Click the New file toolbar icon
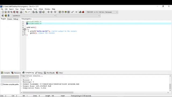 tap(3, 12)
